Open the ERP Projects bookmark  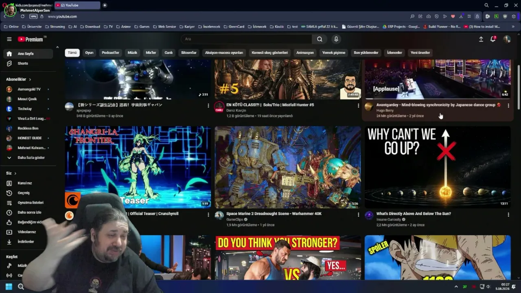coord(401,26)
